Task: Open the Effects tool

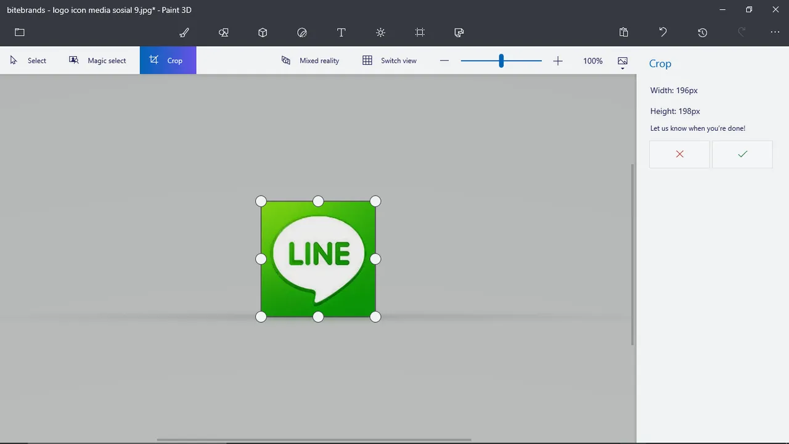Action: [380, 32]
